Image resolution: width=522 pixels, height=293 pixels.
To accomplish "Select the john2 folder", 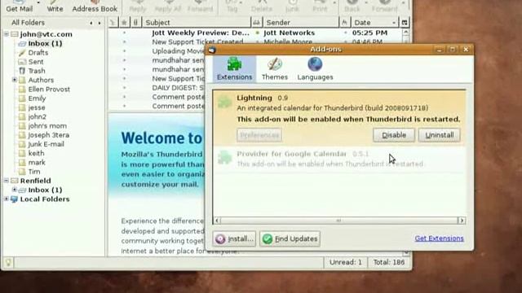I will (x=37, y=116).
